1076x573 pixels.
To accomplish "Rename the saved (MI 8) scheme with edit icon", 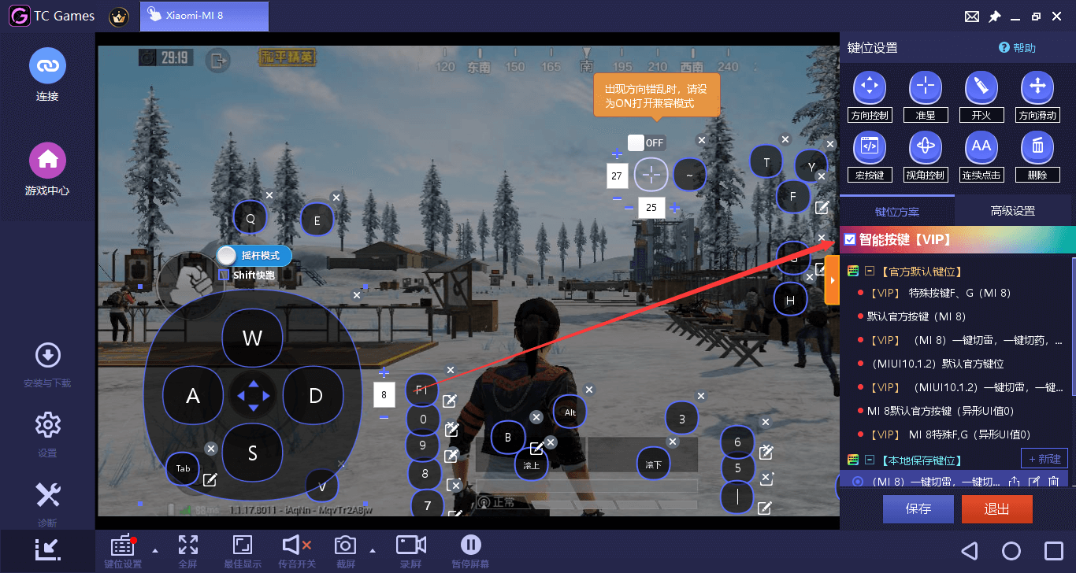I will (1034, 482).
